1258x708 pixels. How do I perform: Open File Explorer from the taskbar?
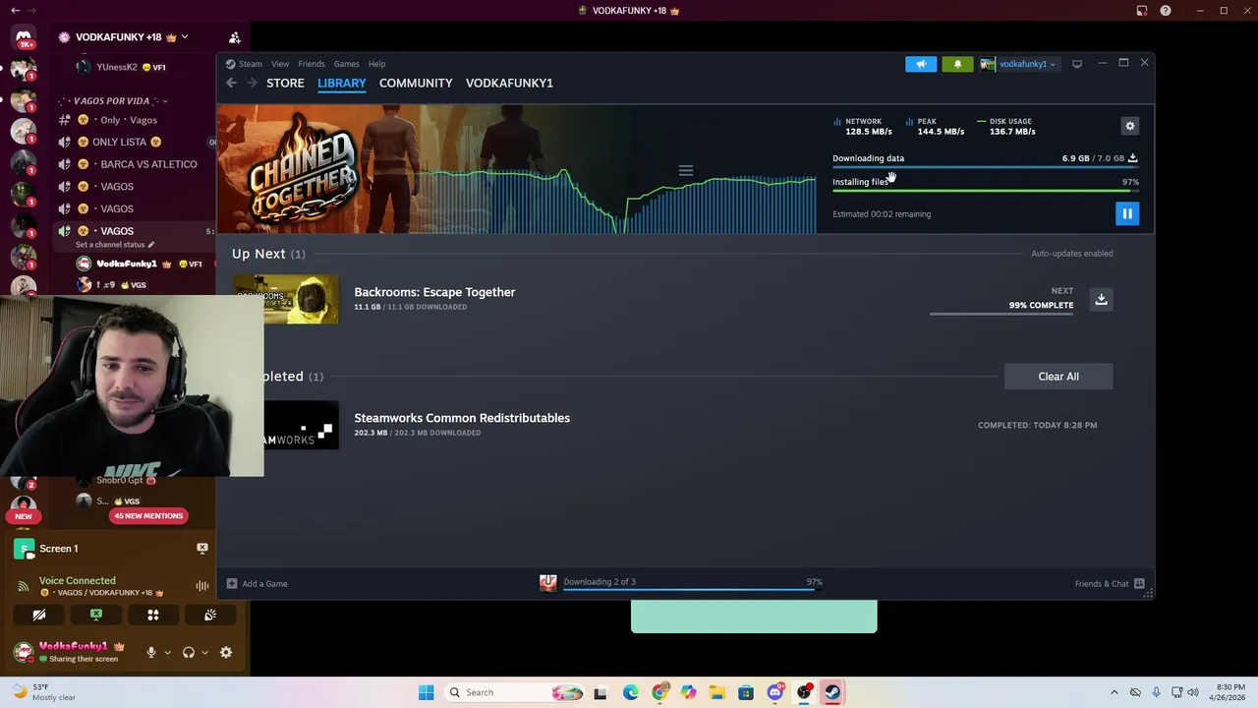(x=717, y=692)
